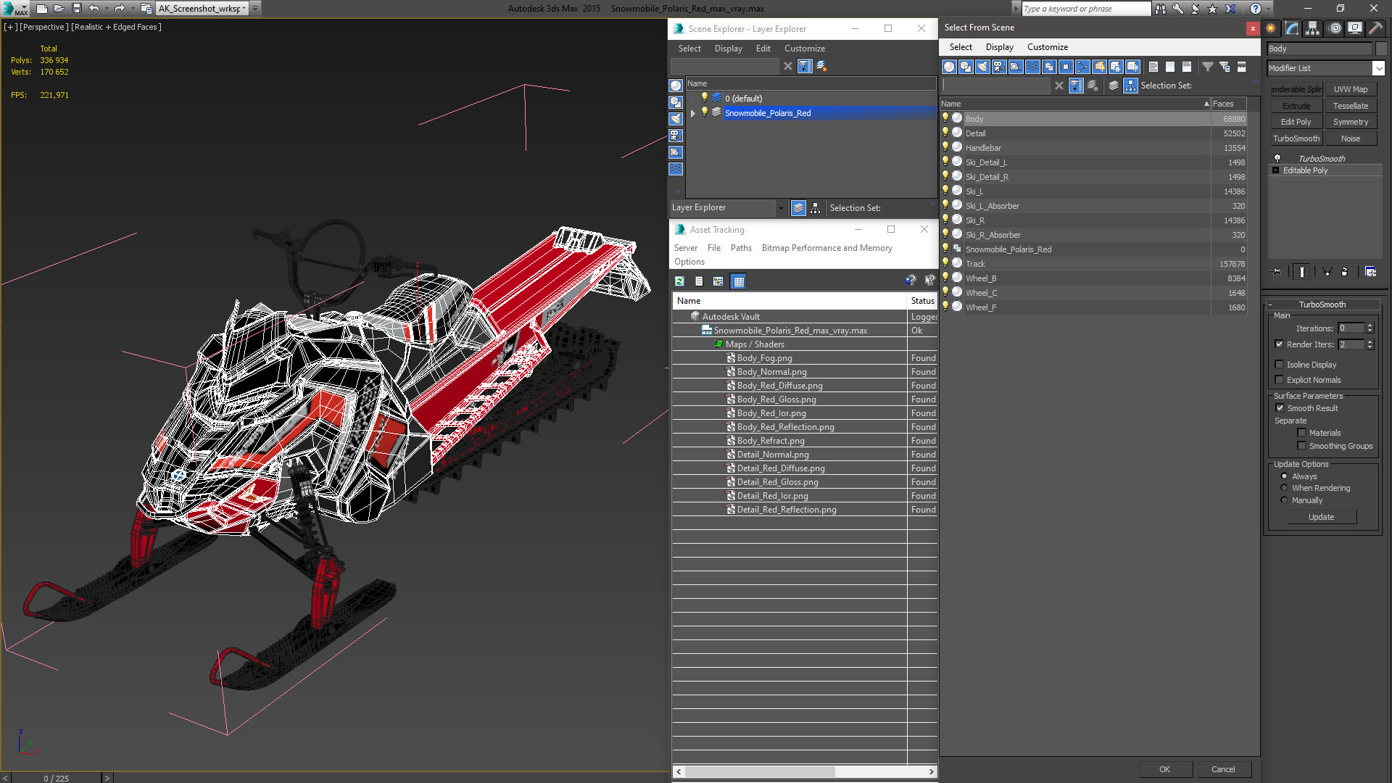The image size is (1392, 783).
Task: Toggle cameras display filter in Select From Scene
Action: pyautogui.click(x=999, y=67)
